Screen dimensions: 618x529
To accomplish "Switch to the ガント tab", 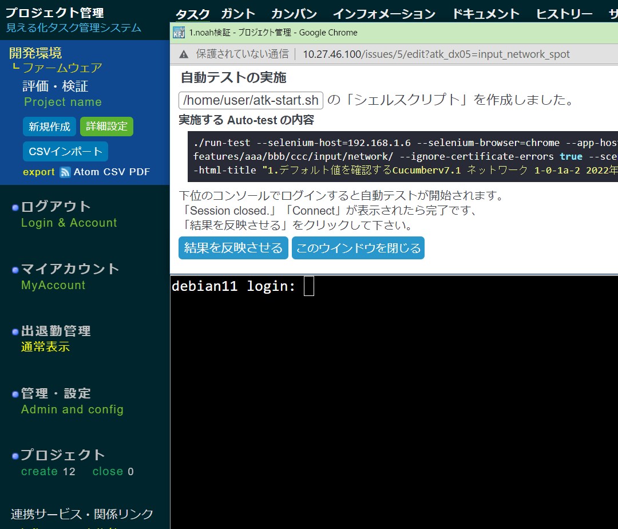I will tap(237, 14).
